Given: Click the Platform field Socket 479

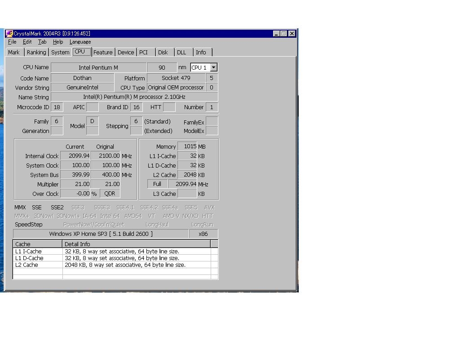Looking at the screenshot, I should pyautogui.click(x=176, y=78).
